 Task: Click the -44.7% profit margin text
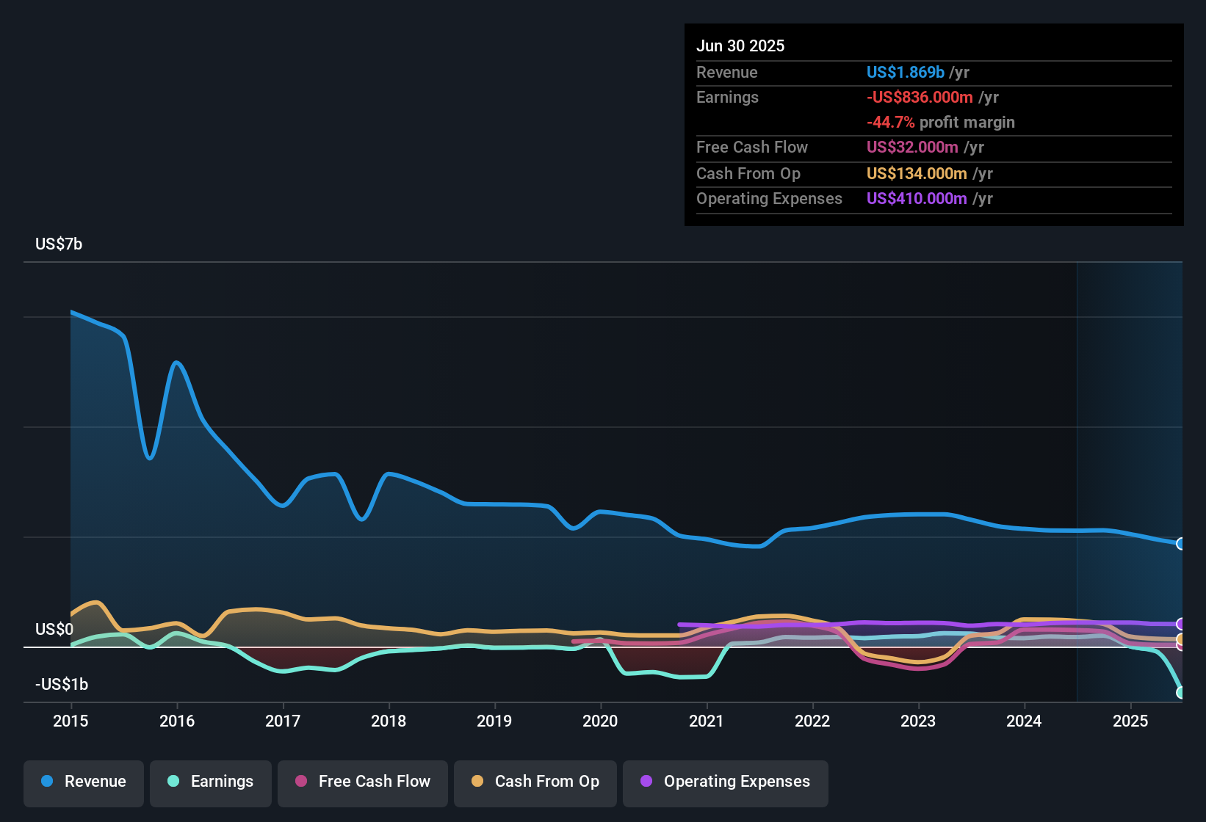click(941, 123)
